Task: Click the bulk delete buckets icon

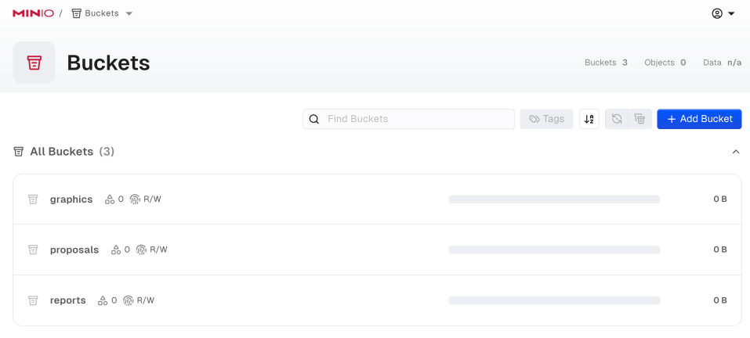Action: (x=640, y=119)
